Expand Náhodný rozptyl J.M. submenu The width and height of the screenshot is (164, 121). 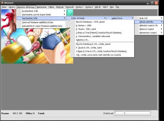[149, 25]
